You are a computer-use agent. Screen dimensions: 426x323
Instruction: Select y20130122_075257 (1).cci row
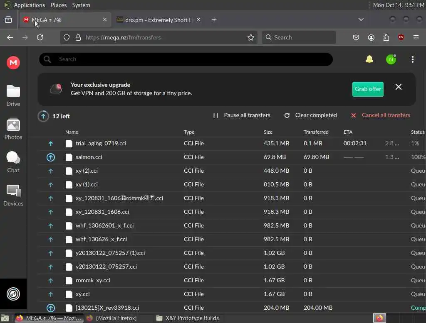tap(231, 253)
